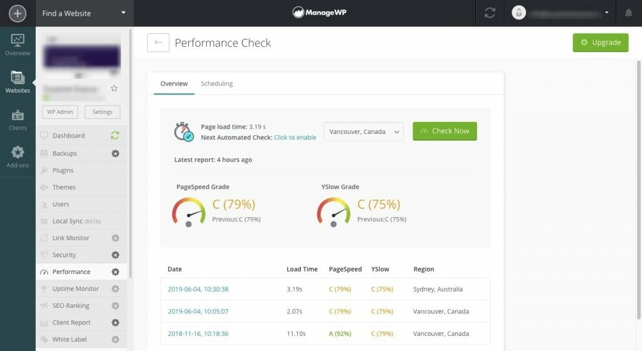Click the PageSpeed Grade gauge
The image size is (642, 351).
(x=189, y=212)
